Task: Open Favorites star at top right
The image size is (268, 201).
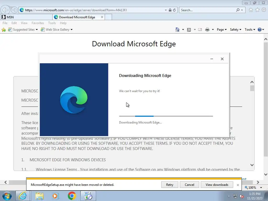Action: (x=257, y=10)
